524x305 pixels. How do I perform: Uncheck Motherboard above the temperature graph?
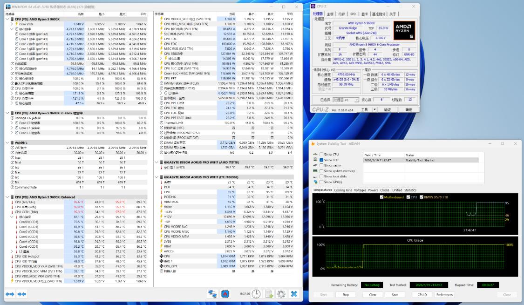pyautogui.click(x=381, y=197)
